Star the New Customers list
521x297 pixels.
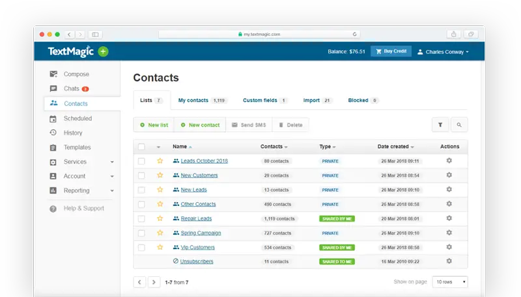pos(160,175)
